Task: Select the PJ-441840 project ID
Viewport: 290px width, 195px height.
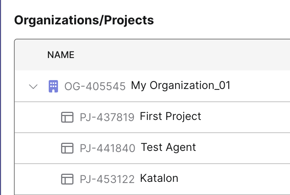Action: point(107,148)
